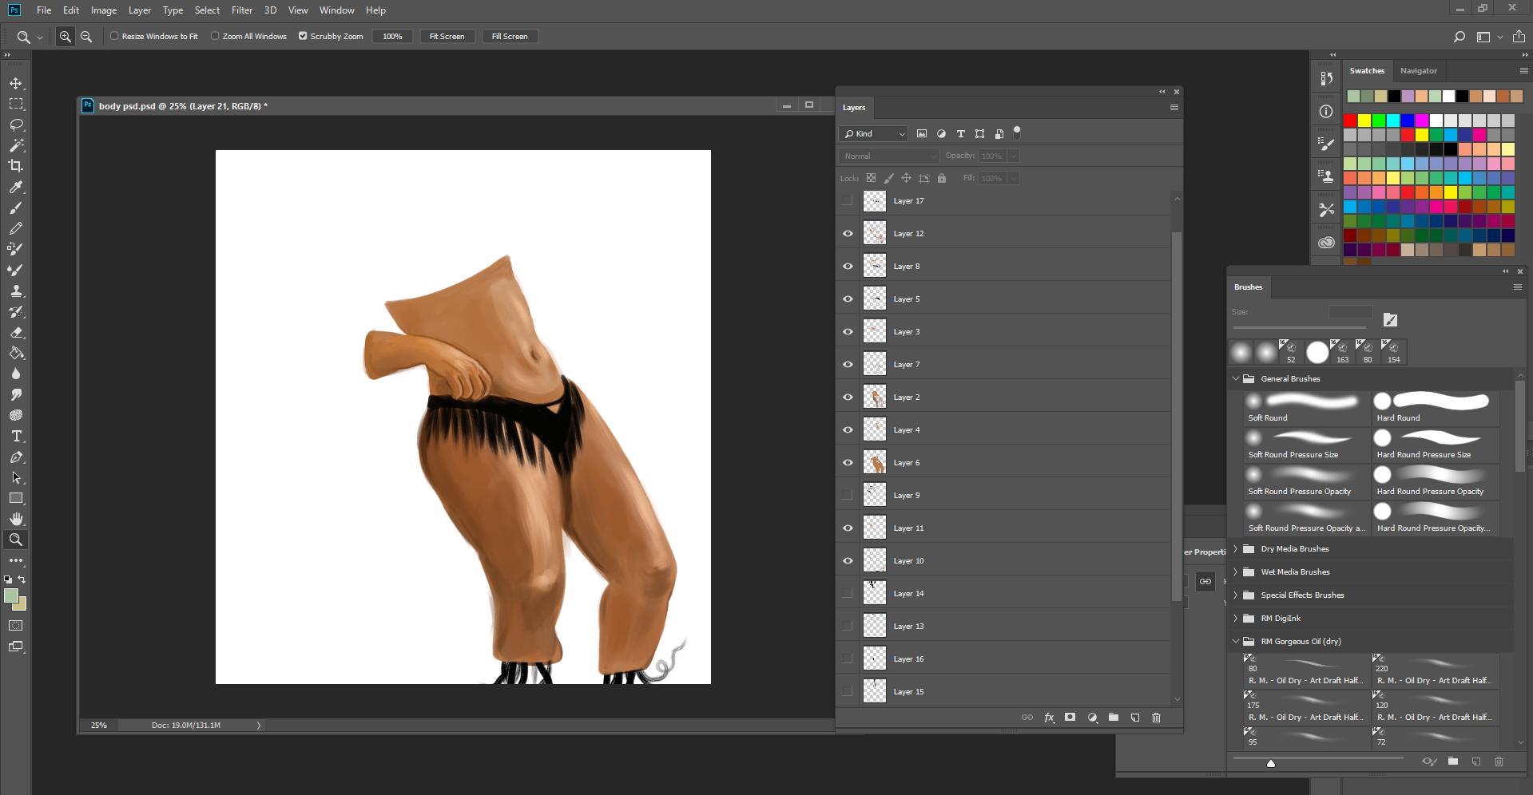
Task: Select the Layer 10 thumbnail
Action: coord(874,560)
